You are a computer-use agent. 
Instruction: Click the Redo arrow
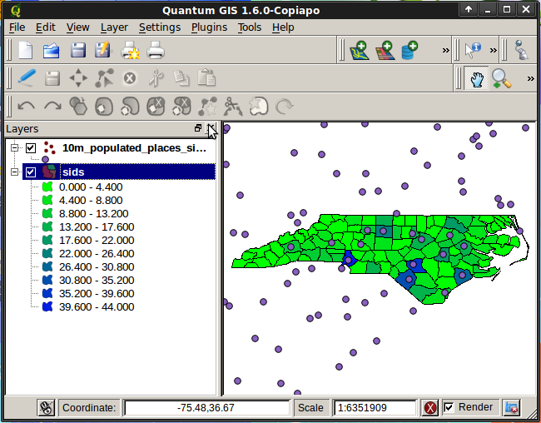[52, 106]
